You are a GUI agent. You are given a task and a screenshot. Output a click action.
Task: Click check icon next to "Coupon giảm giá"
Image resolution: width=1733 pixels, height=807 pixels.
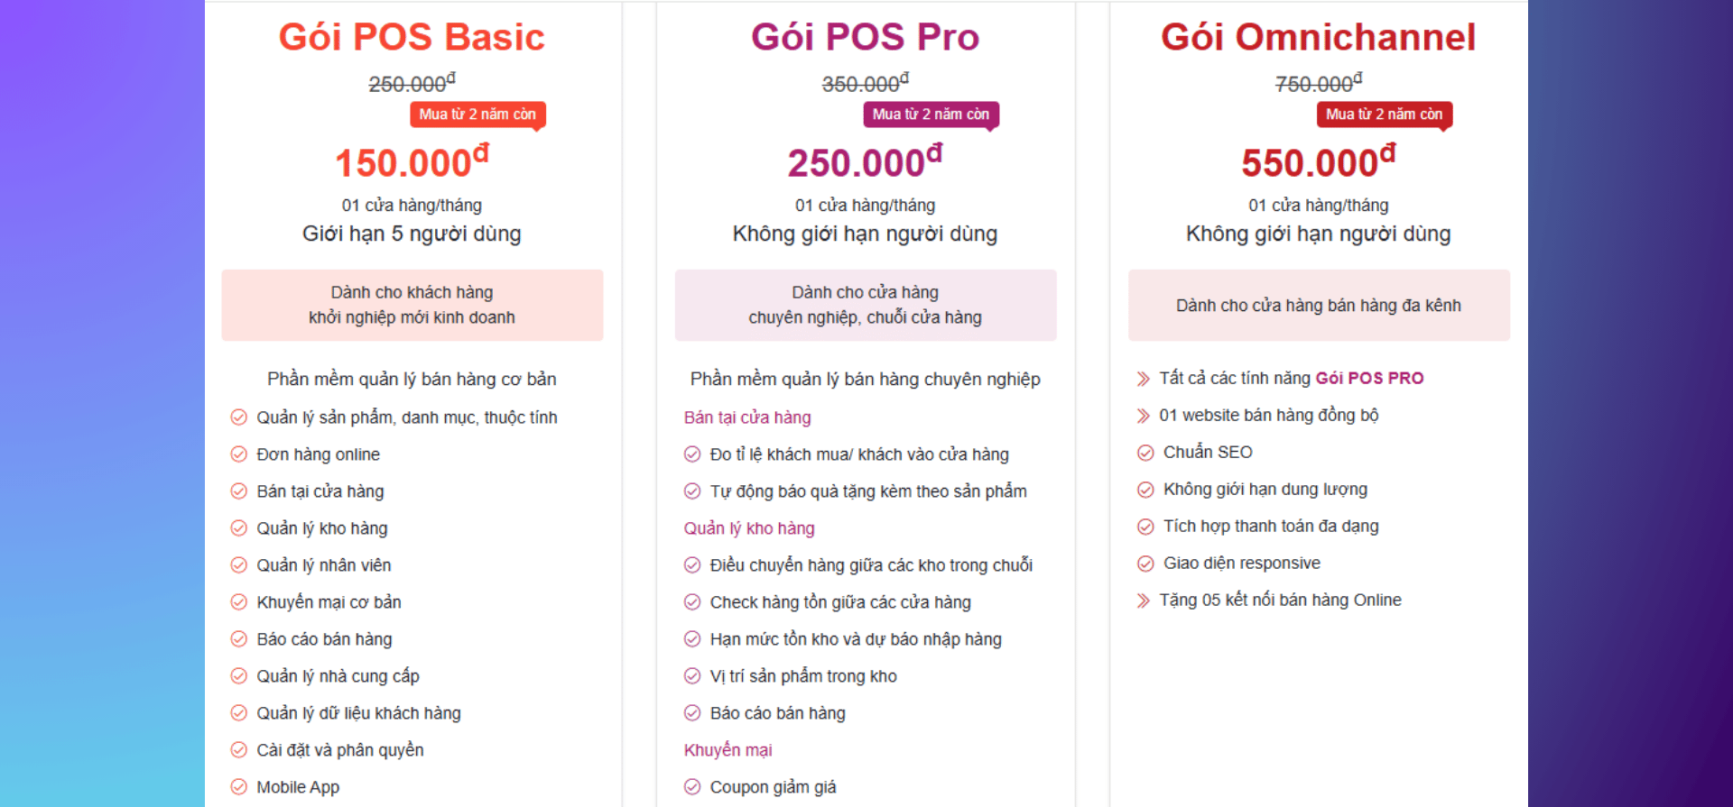coord(692,787)
